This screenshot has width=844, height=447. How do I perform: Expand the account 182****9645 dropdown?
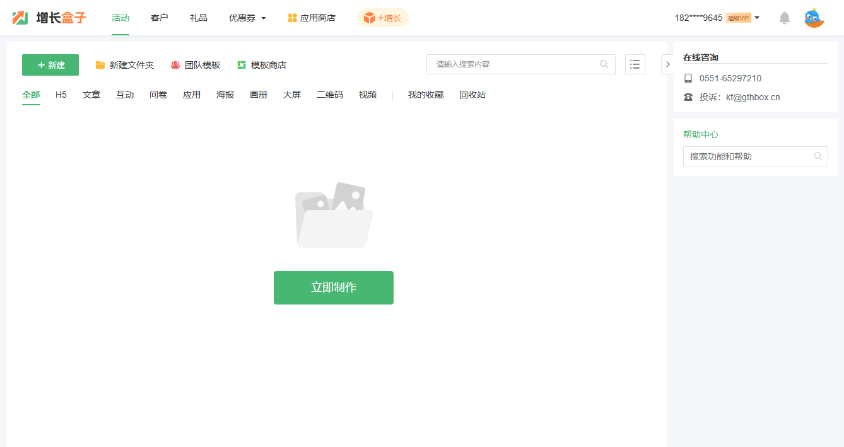pos(717,18)
